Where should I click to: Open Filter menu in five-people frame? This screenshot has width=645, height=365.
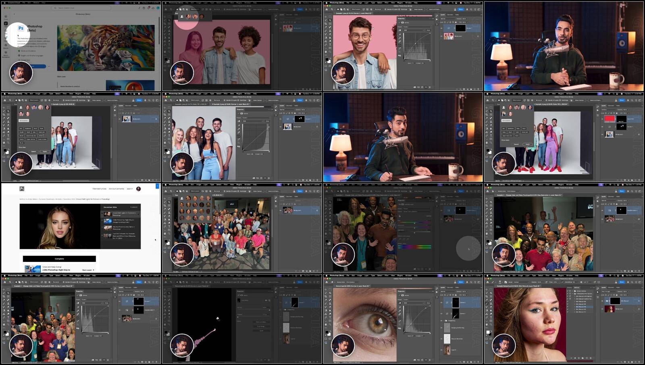coord(65,93)
